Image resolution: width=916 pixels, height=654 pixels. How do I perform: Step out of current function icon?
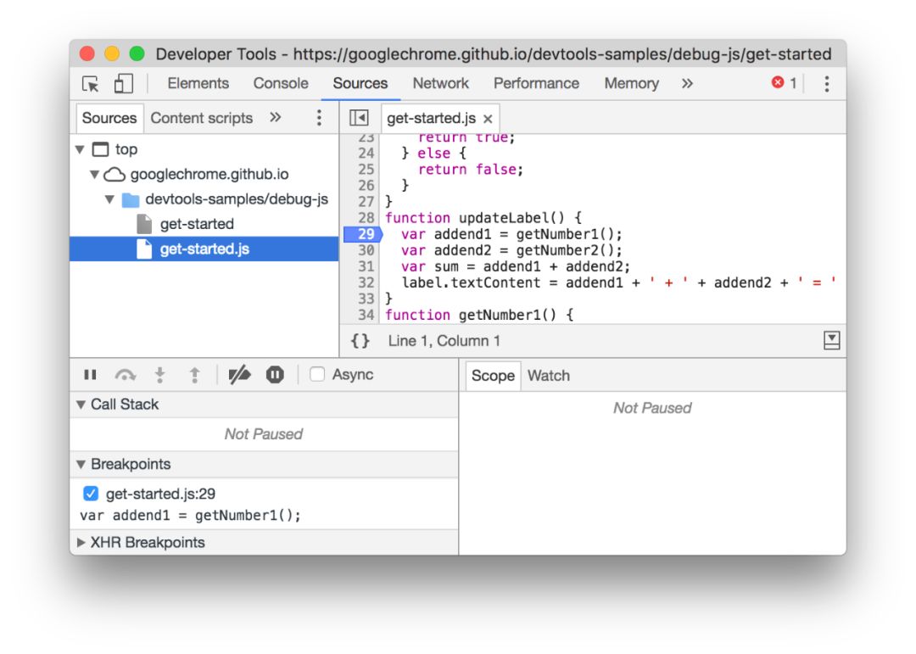point(194,375)
